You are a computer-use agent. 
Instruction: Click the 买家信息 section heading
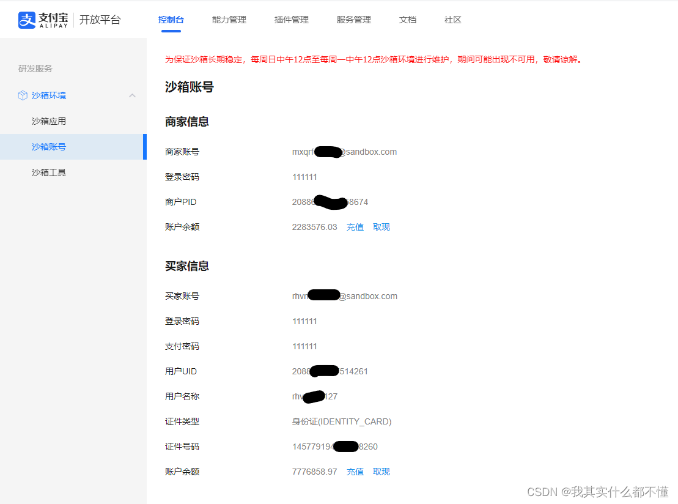tap(187, 266)
